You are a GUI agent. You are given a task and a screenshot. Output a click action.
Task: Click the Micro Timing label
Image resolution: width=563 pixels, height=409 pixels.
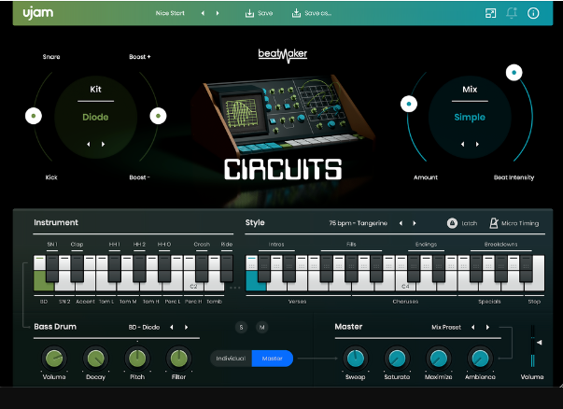tap(520, 223)
